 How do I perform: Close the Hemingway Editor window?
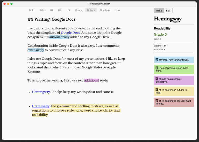click(5, 4)
